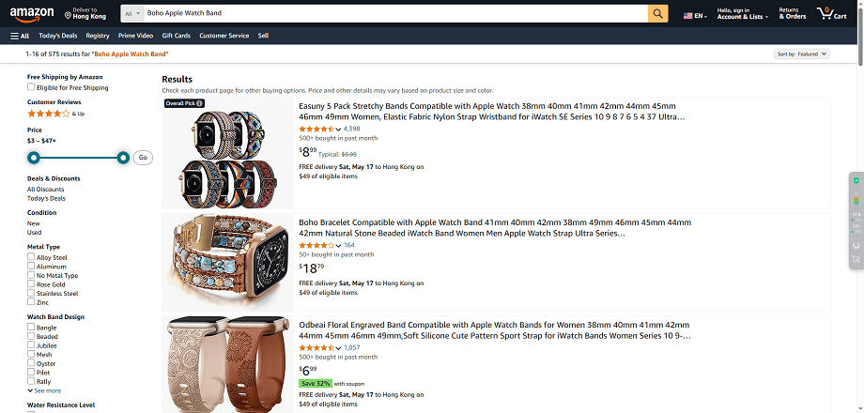864x413 pixels.
Task: Open Today's Deals nav item
Action: [x=58, y=36]
